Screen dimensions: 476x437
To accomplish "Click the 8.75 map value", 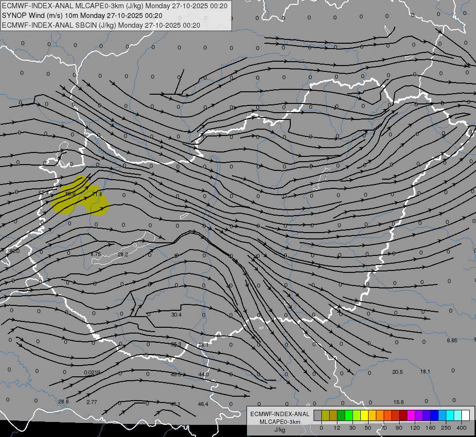I will pyautogui.click(x=96, y=254).
